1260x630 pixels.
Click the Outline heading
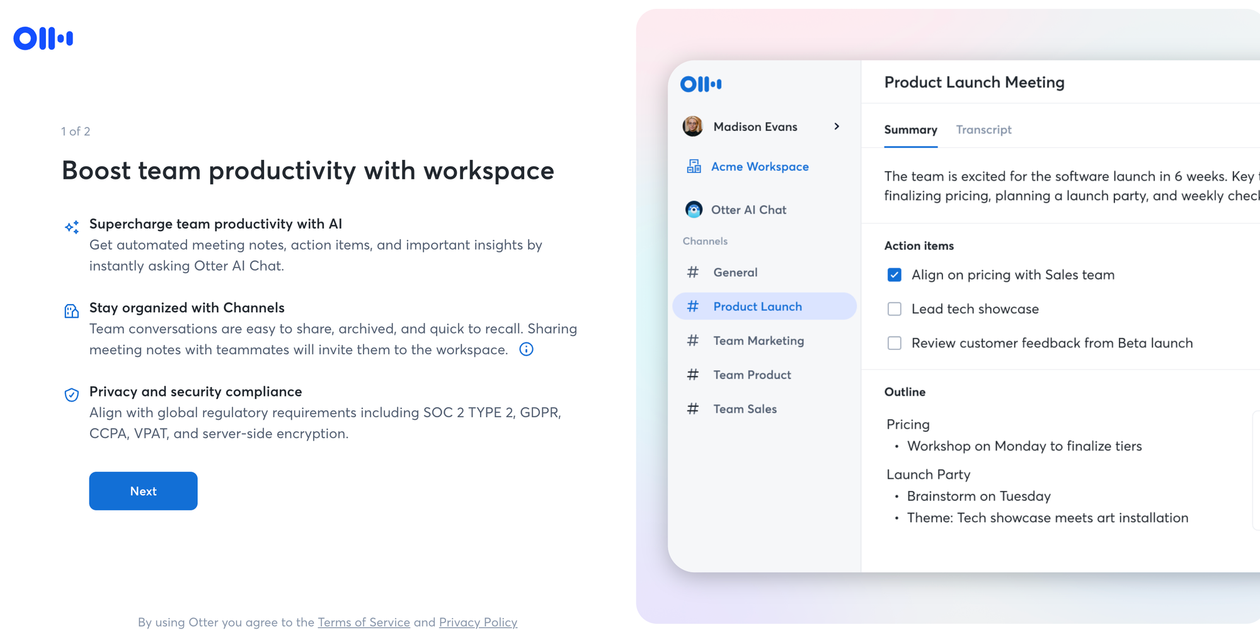pos(905,392)
